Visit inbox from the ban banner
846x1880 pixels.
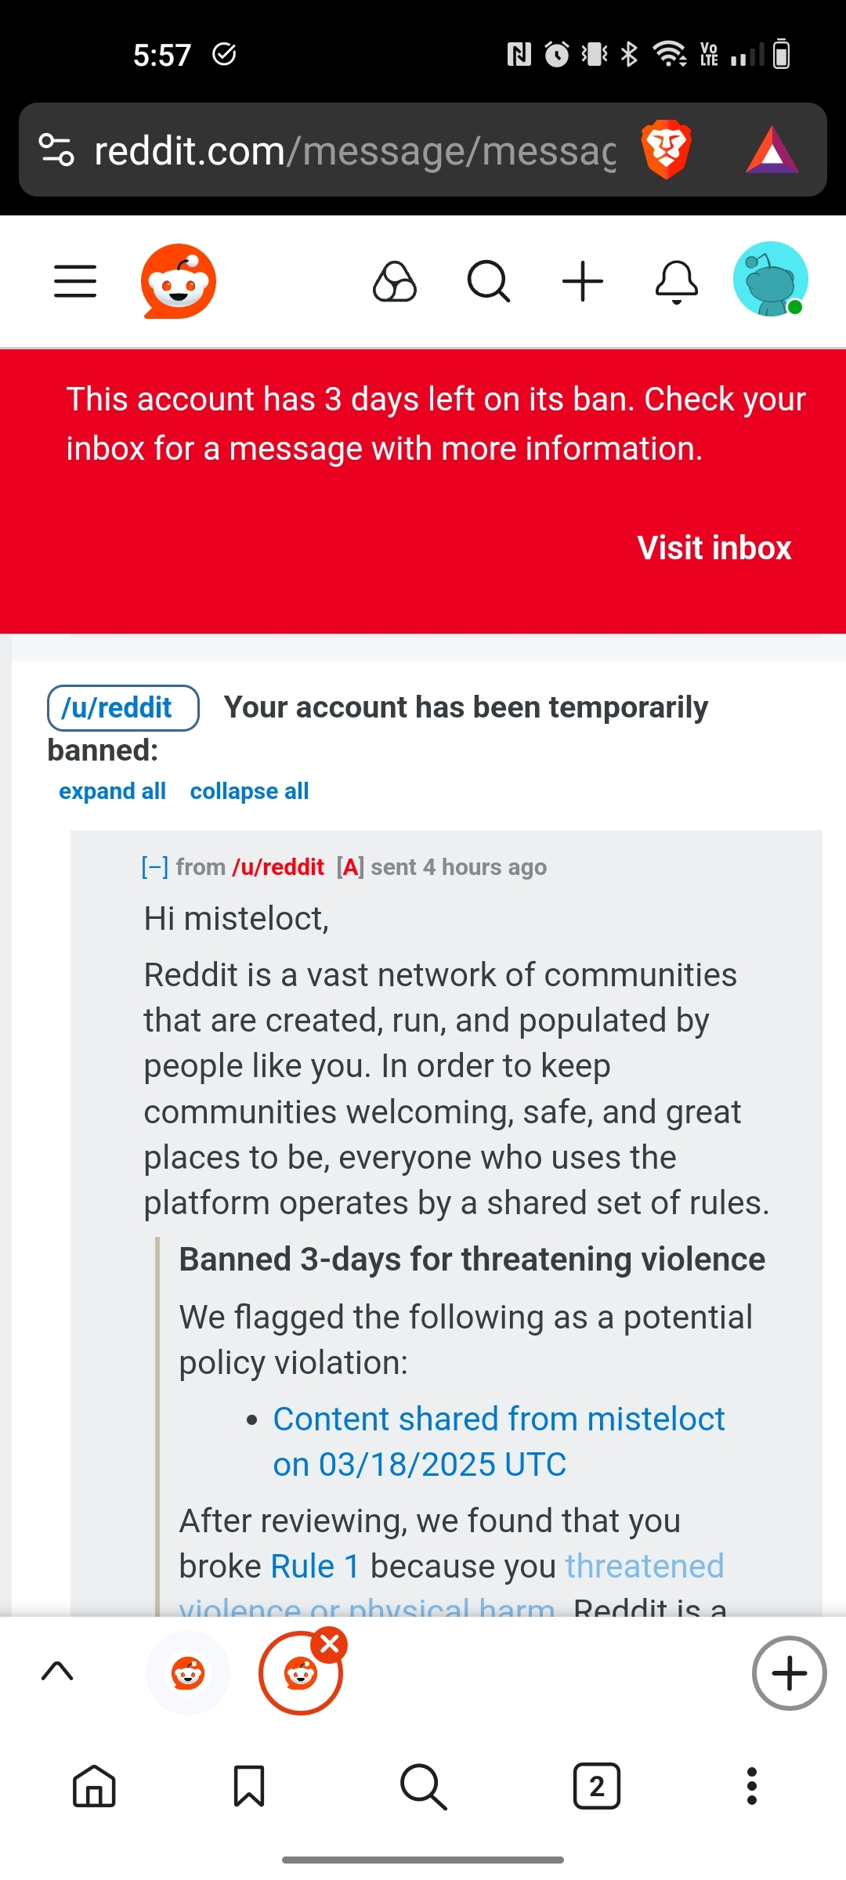pyautogui.click(x=714, y=548)
